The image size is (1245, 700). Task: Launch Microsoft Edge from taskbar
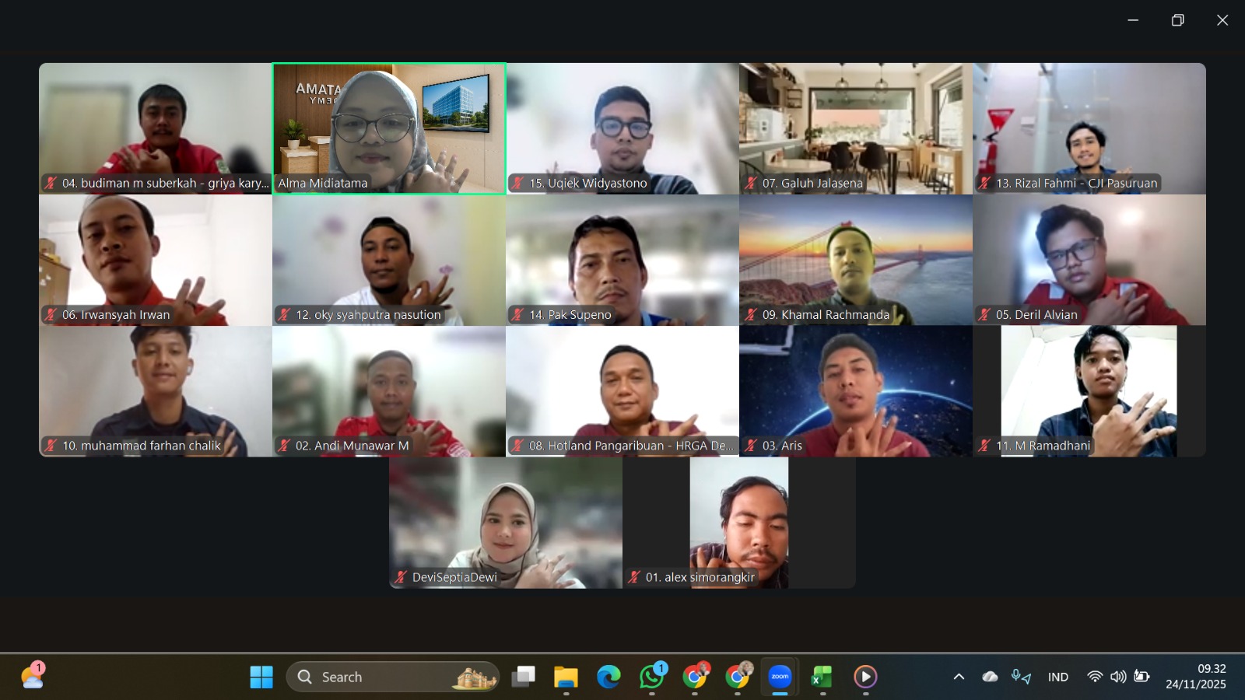tap(608, 677)
